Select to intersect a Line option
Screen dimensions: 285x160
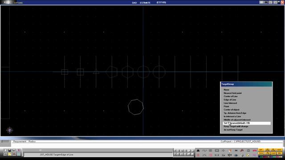click(x=232, y=116)
